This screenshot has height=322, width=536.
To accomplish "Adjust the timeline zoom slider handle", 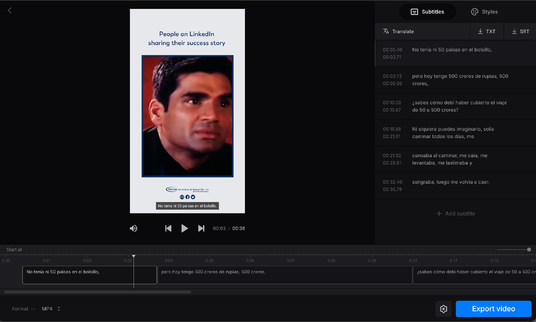I will coord(529,249).
